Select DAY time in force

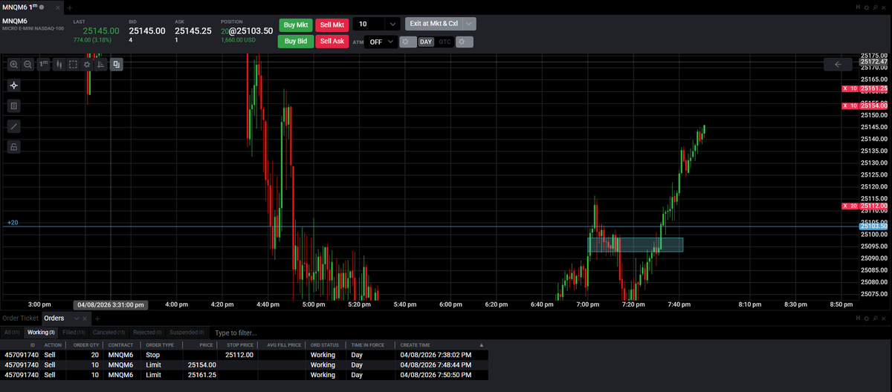pos(426,42)
